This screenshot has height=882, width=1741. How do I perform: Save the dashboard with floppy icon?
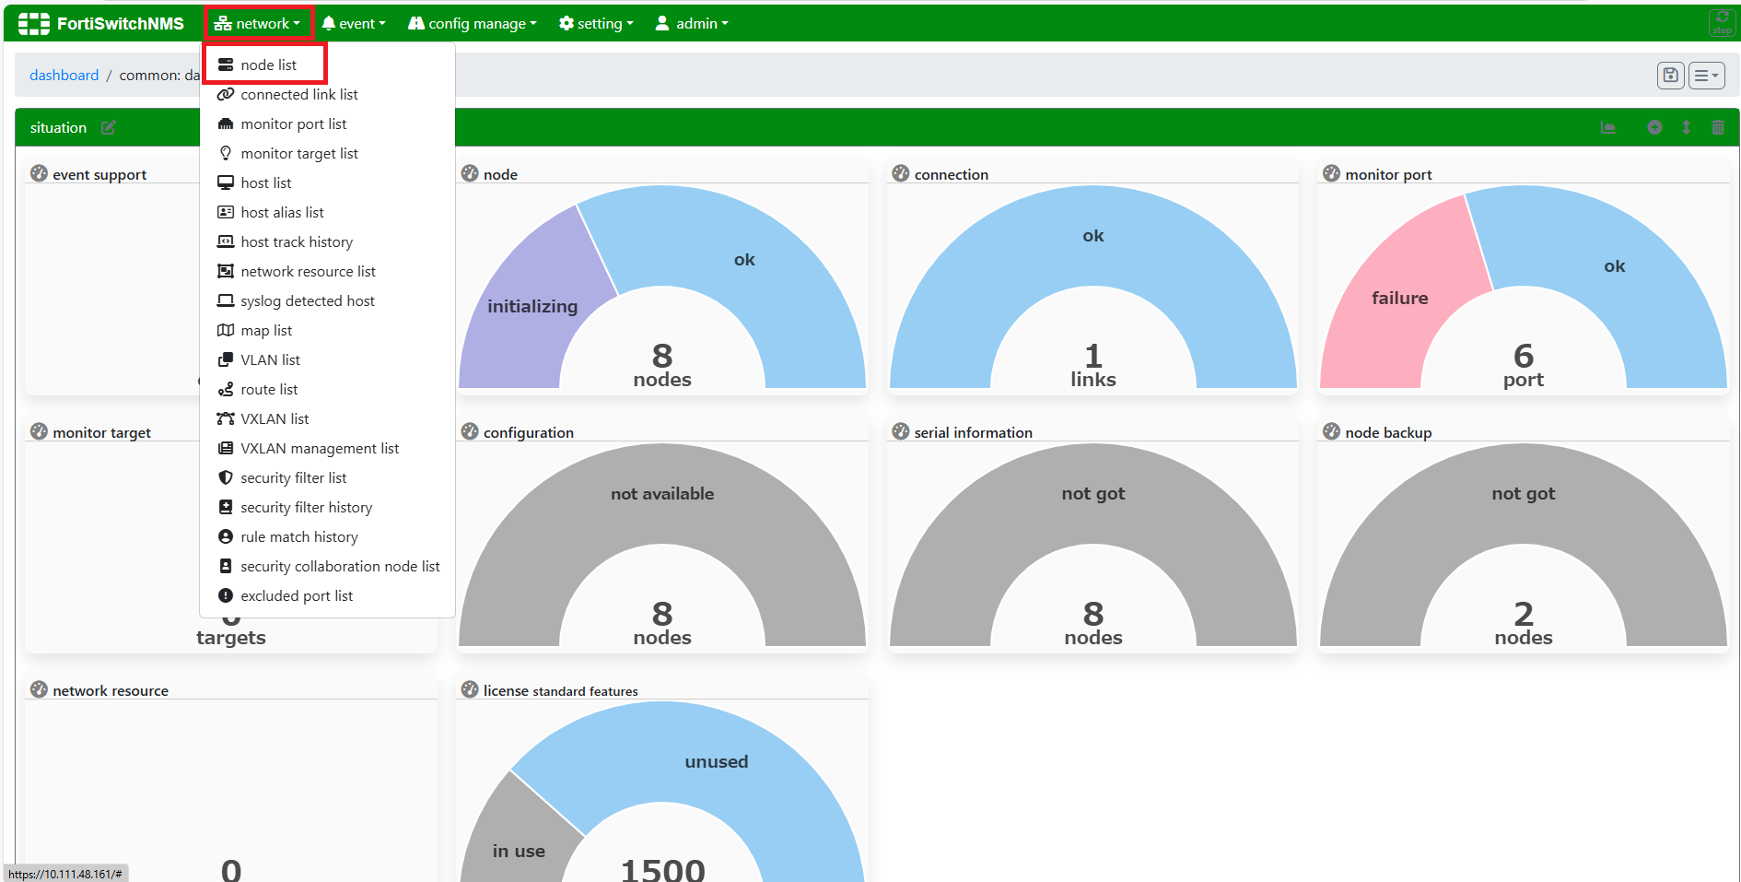tap(1670, 76)
